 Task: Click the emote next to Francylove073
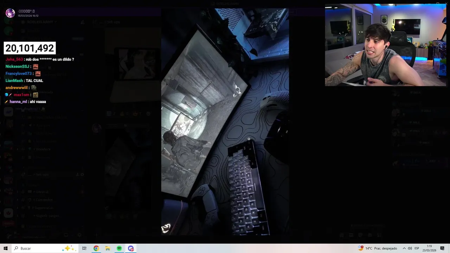coord(38,73)
